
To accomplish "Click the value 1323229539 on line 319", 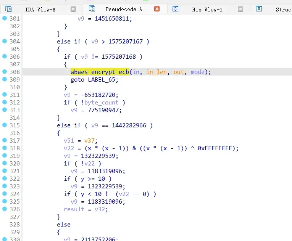I will coord(98,156).
